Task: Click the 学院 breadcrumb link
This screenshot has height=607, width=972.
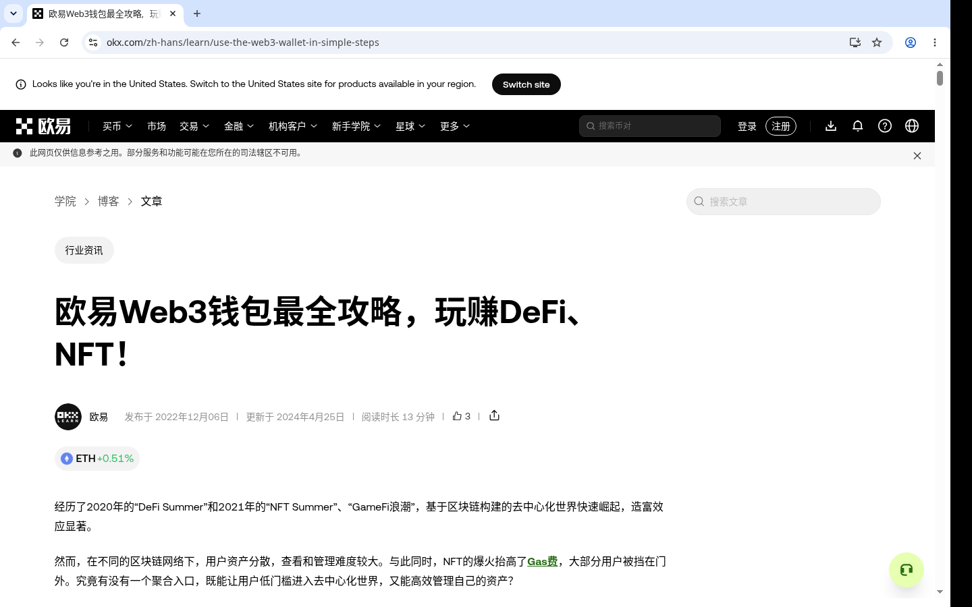Action: tap(65, 201)
